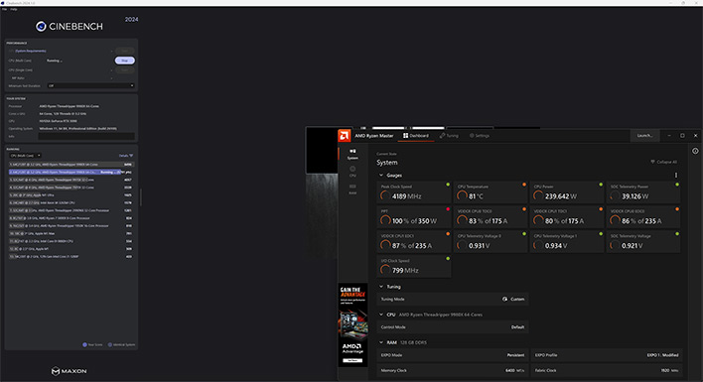Click Collapse All in Ryzen Master
Image resolution: width=703 pixels, height=382 pixels.
(x=664, y=162)
